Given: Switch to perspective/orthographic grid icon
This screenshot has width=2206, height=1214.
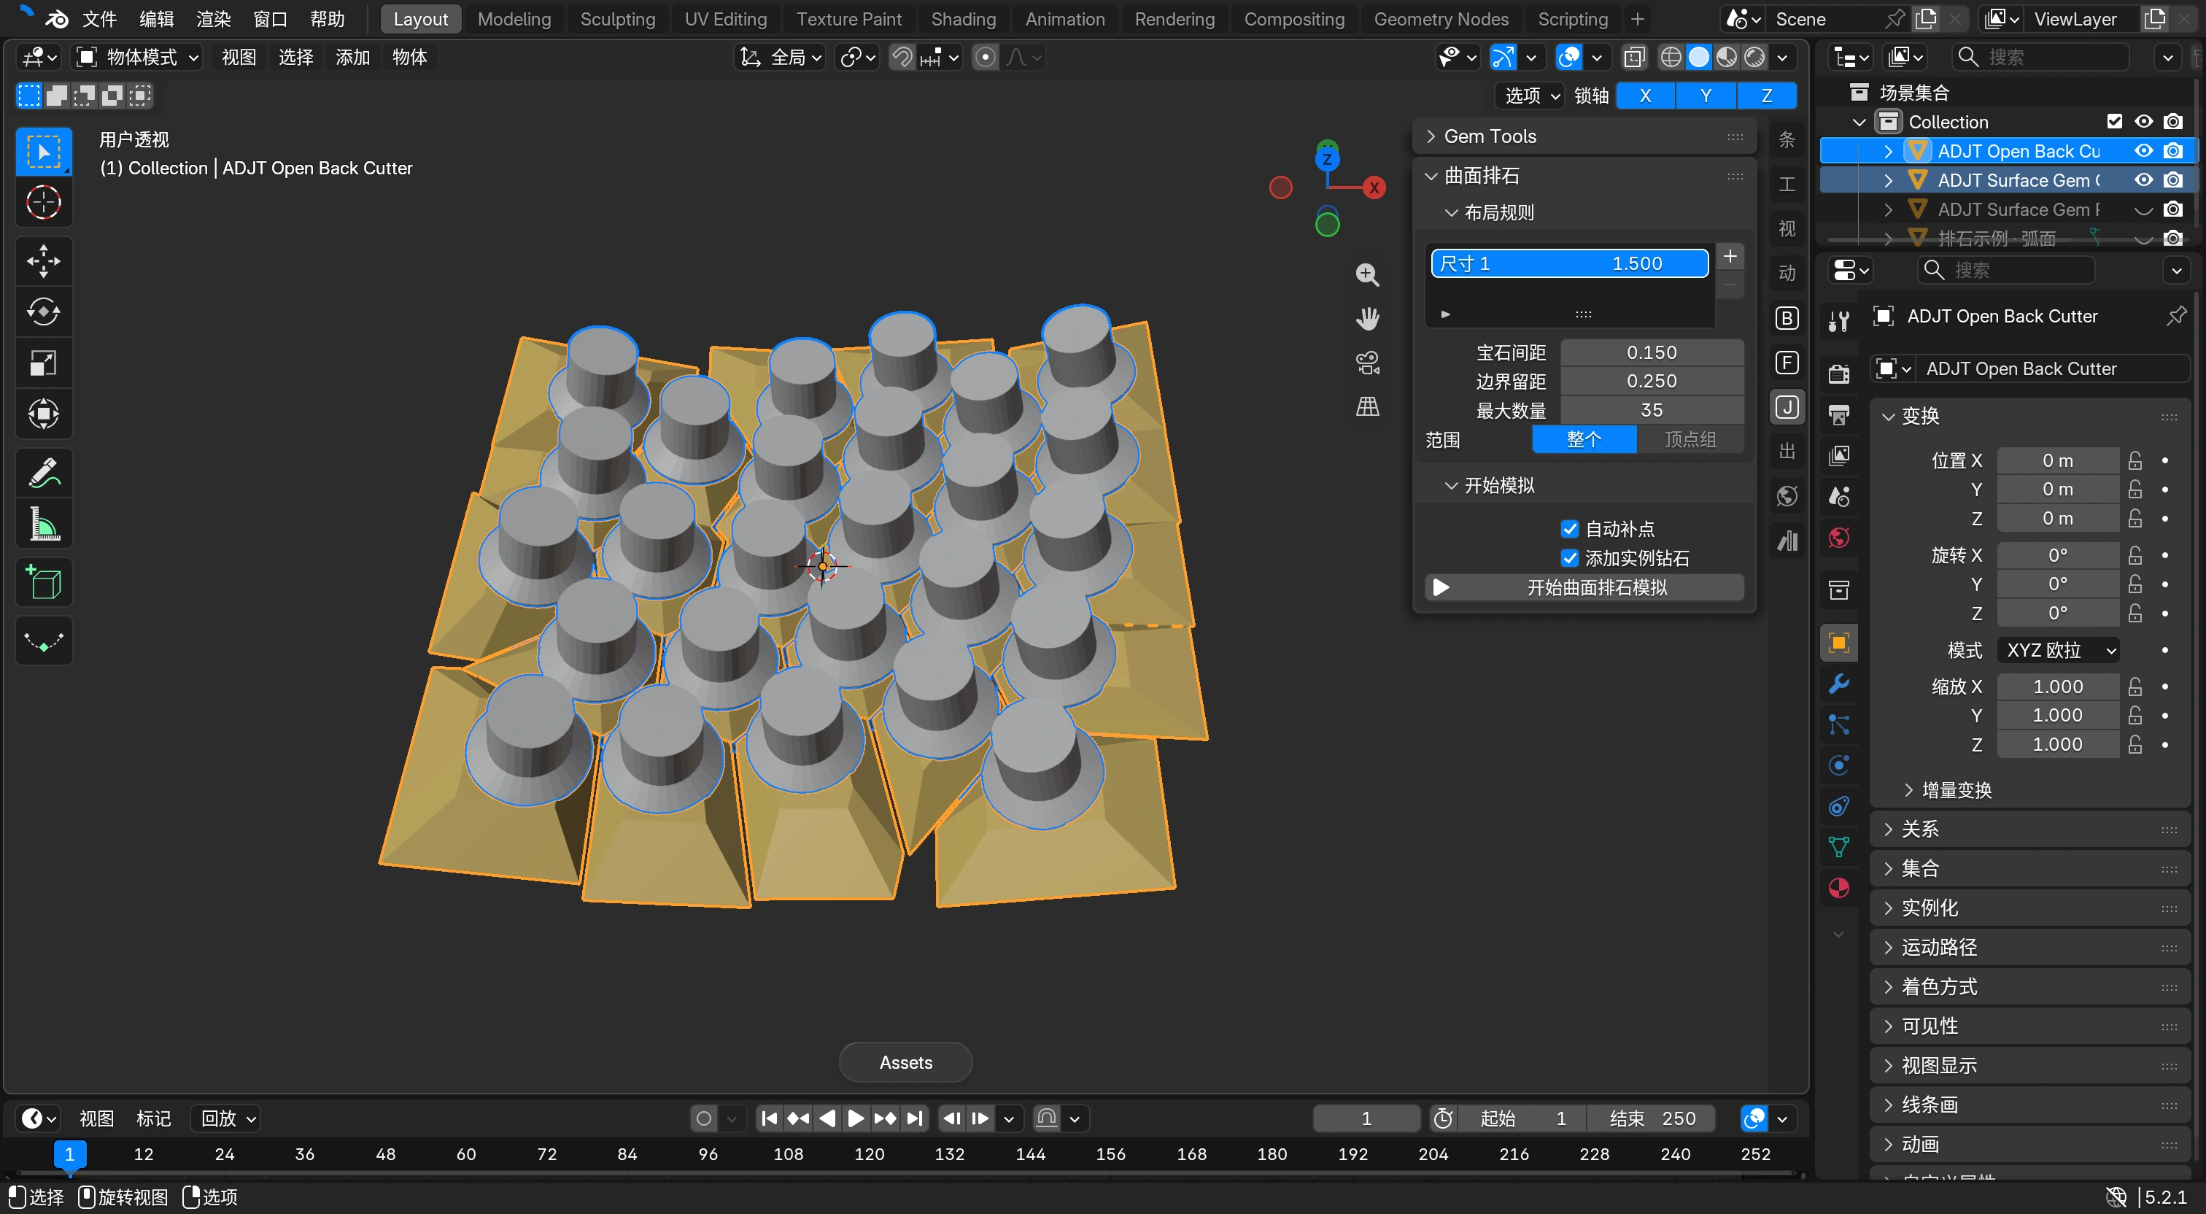Looking at the screenshot, I should [1368, 407].
